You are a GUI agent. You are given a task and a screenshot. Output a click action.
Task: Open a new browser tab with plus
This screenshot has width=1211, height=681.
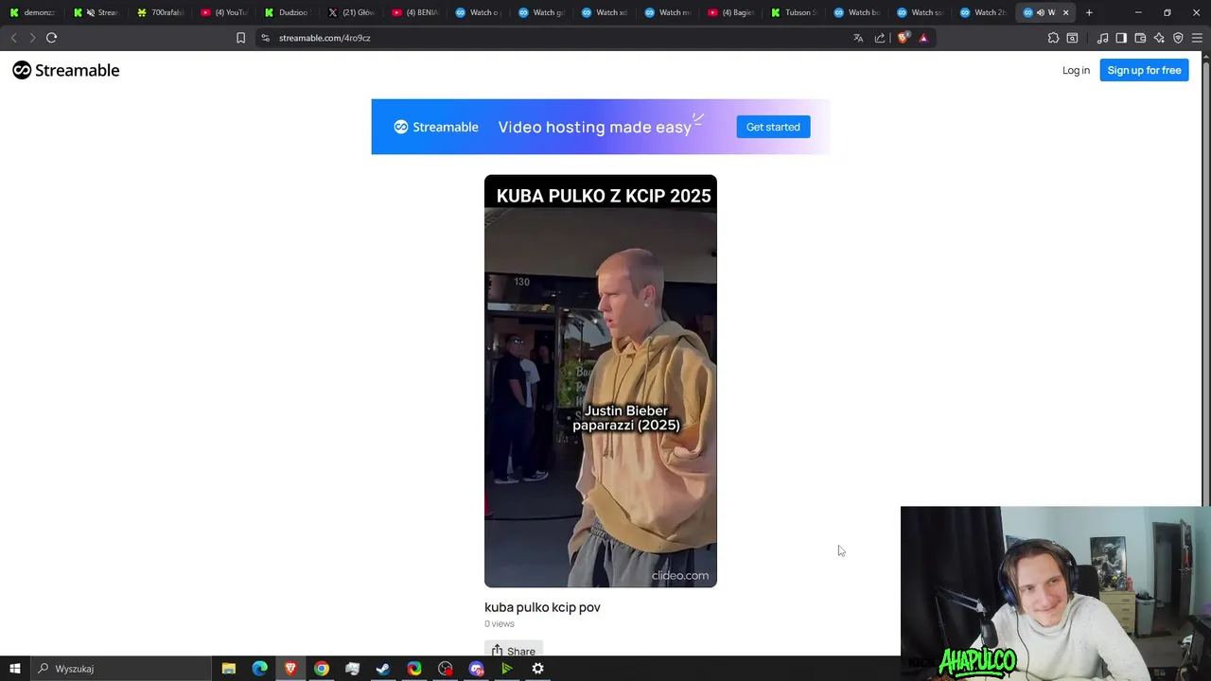(1089, 12)
